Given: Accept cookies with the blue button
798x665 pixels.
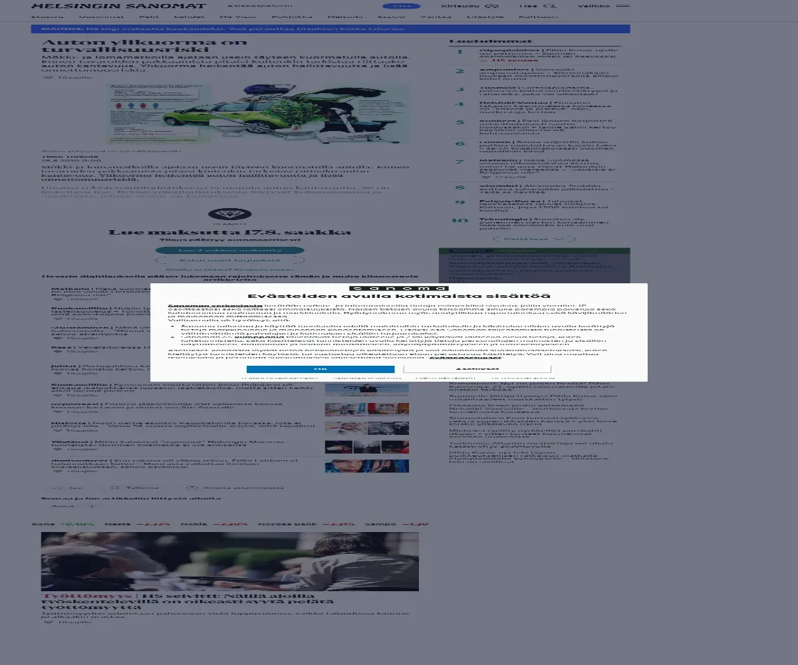Looking at the screenshot, I should (321, 368).
